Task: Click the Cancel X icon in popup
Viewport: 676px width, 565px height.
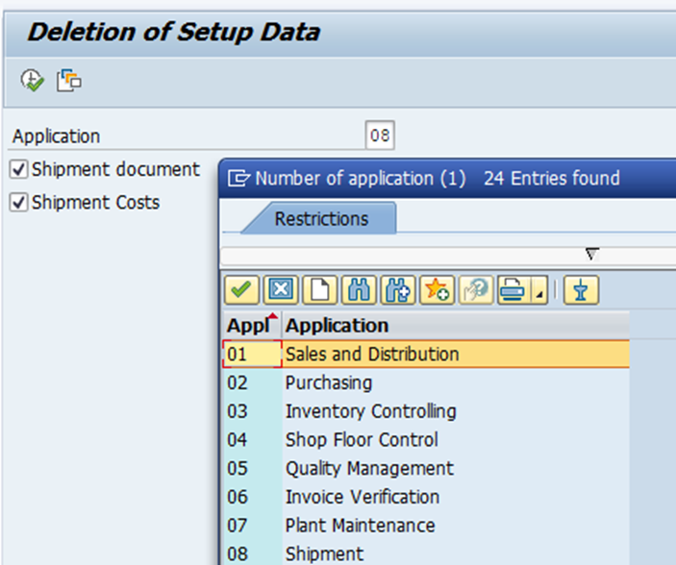Action: [281, 289]
